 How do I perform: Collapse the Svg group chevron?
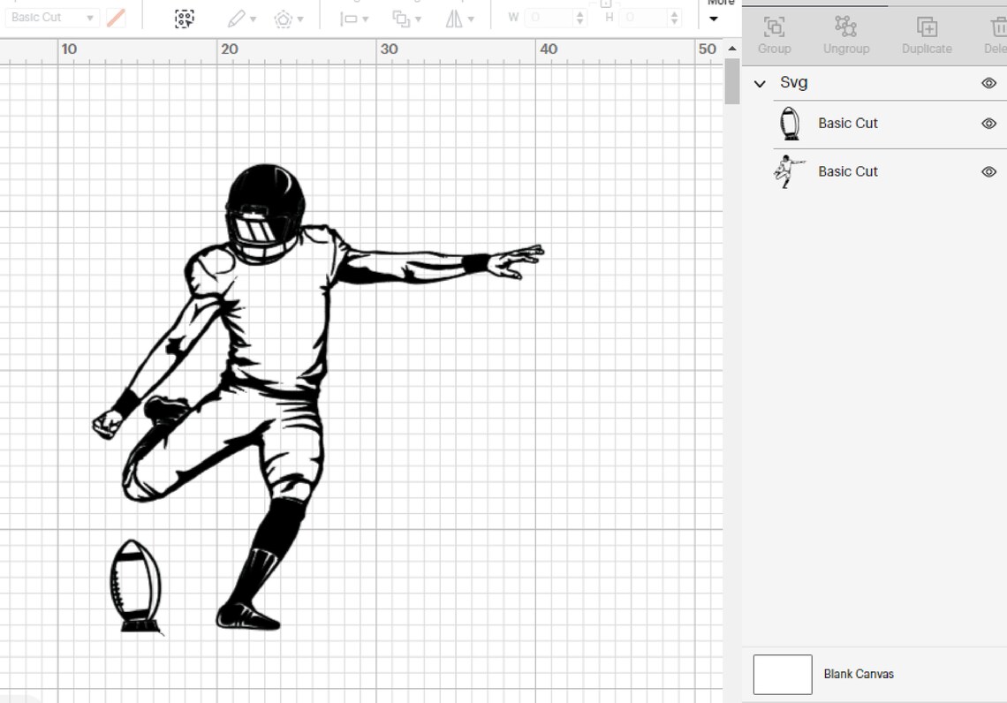(x=759, y=82)
